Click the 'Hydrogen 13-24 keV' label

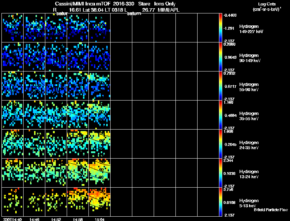(249, 174)
